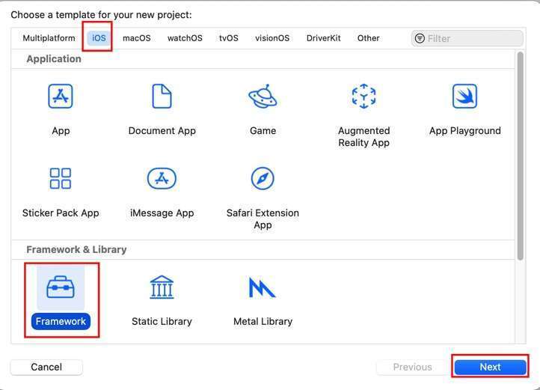The width and height of the screenshot is (540, 390).
Task: Click the template list vertical scrollbar
Action: (520, 157)
